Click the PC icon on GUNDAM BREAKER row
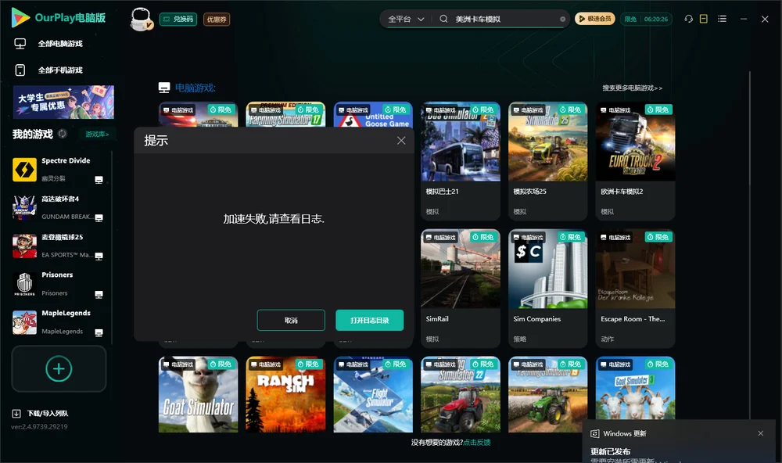This screenshot has width=782, height=463. tap(99, 218)
